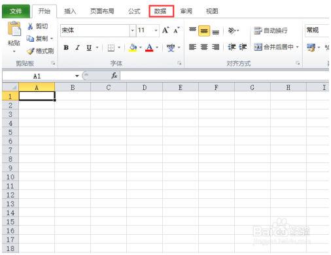Switch to the 数据 ribbon tab
331x255 pixels.
[160, 11]
